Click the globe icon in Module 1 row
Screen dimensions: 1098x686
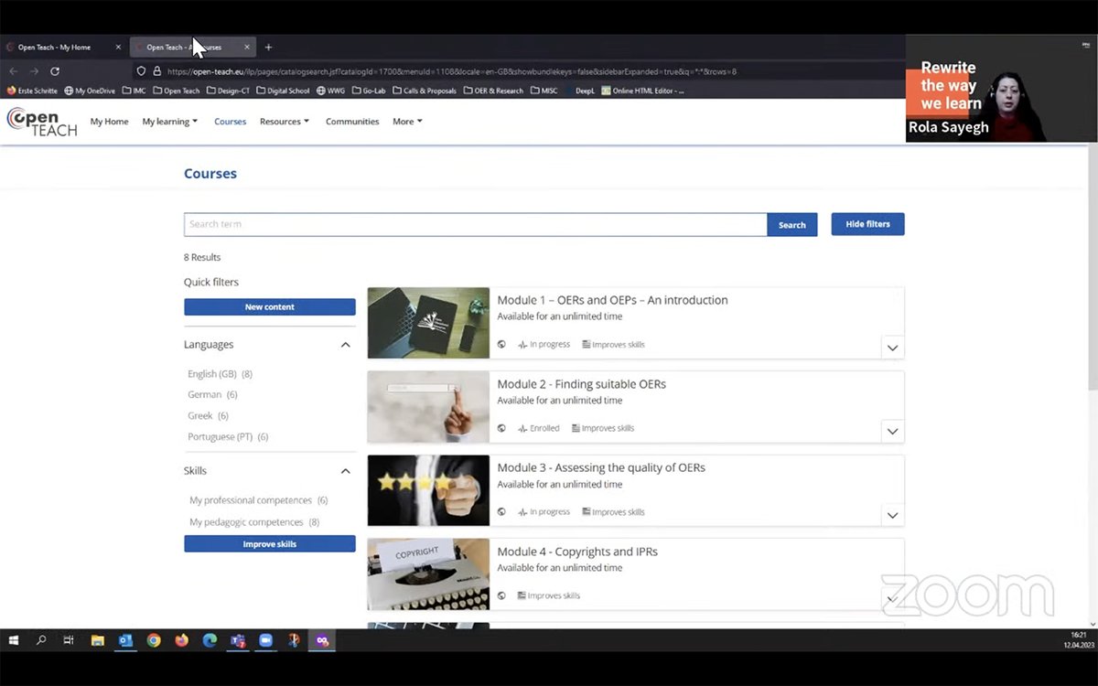click(501, 345)
